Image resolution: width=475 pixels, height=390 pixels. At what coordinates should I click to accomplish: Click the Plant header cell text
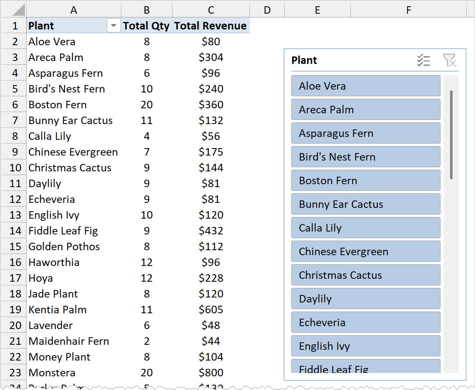pos(41,26)
